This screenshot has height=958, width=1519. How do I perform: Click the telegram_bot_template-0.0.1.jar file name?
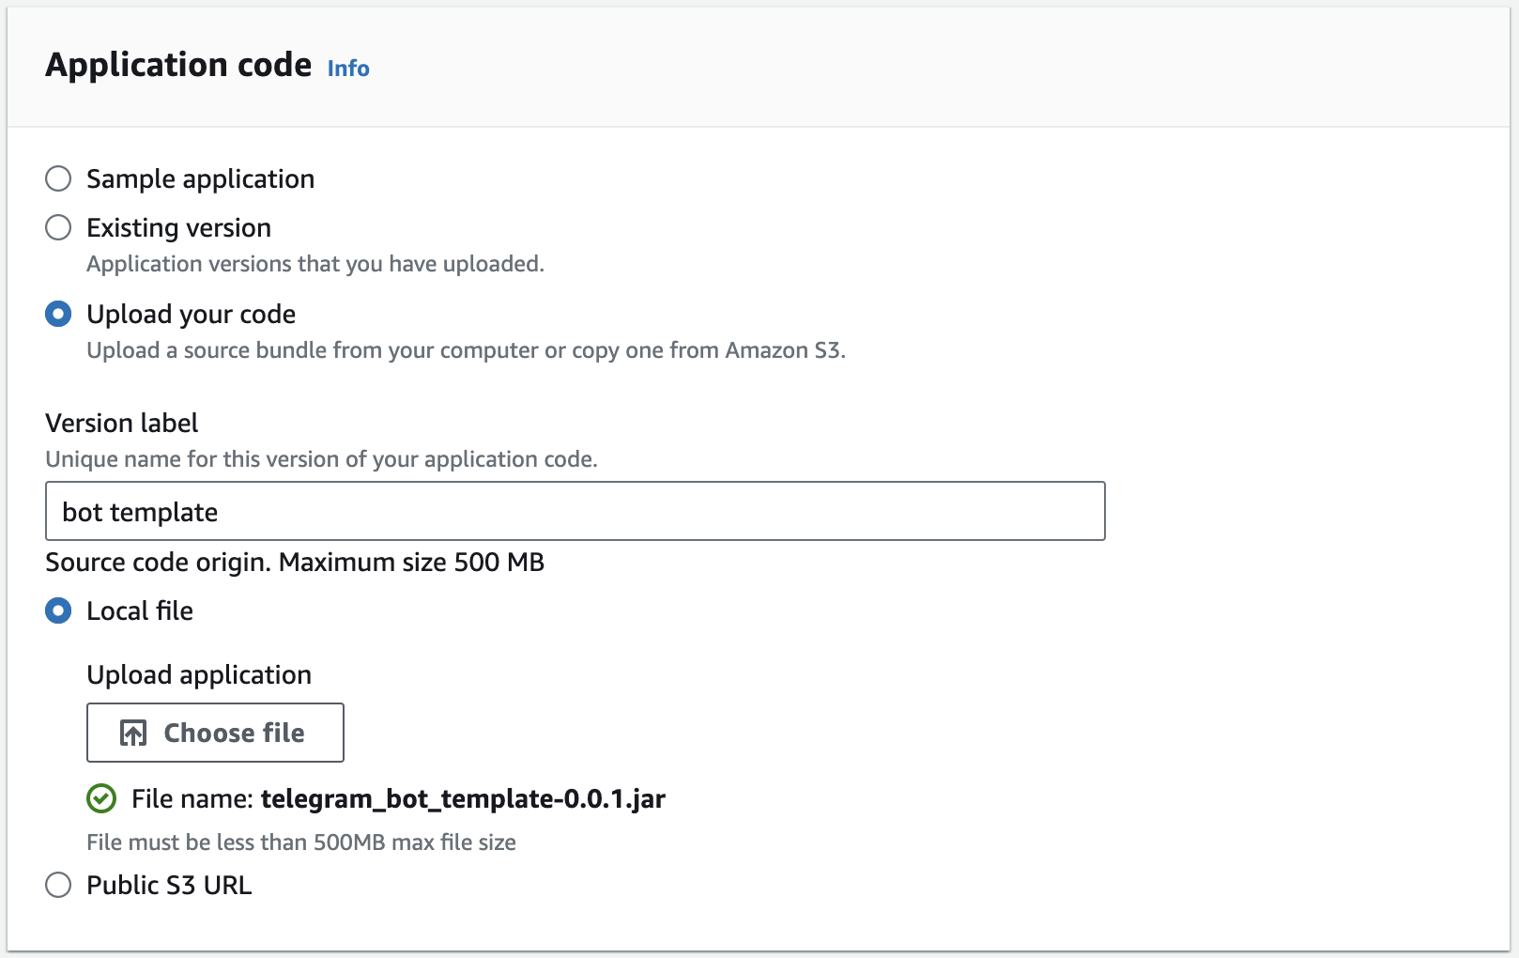point(463,798)
